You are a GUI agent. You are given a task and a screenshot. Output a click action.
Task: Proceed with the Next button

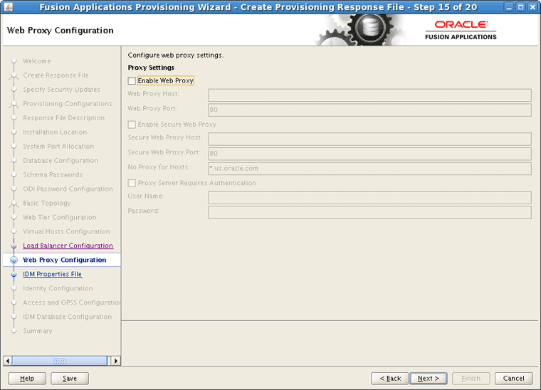tap(429, 379)
